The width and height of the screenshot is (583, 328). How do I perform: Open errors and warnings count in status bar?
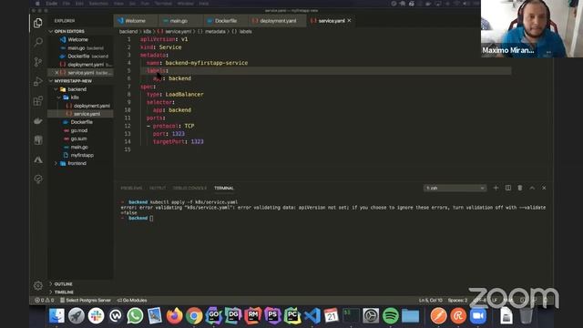pos(45,300)
